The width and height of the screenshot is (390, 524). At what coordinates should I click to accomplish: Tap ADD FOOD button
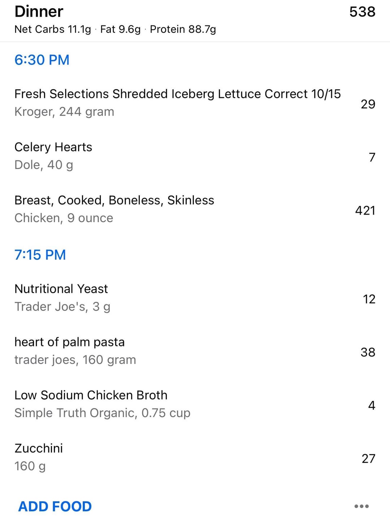coord(55,506)
